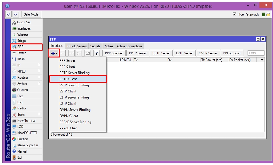This screenshot has height=165, width=273.
Task: Click the yellow padlock icon
Action: pyautogui.click(x=268, y=14)
